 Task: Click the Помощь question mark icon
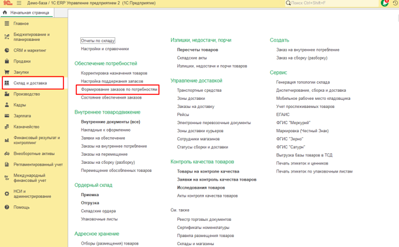pos(7,207)
